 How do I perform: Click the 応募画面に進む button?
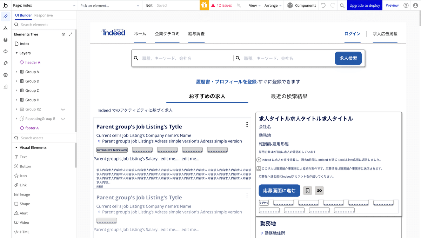click(x=279, y=191)
